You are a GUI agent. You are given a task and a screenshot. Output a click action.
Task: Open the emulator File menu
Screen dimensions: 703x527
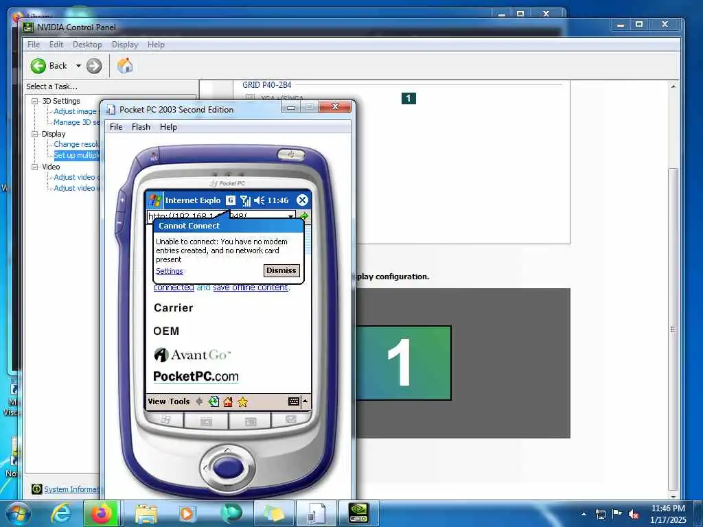[x=116, y=127]
